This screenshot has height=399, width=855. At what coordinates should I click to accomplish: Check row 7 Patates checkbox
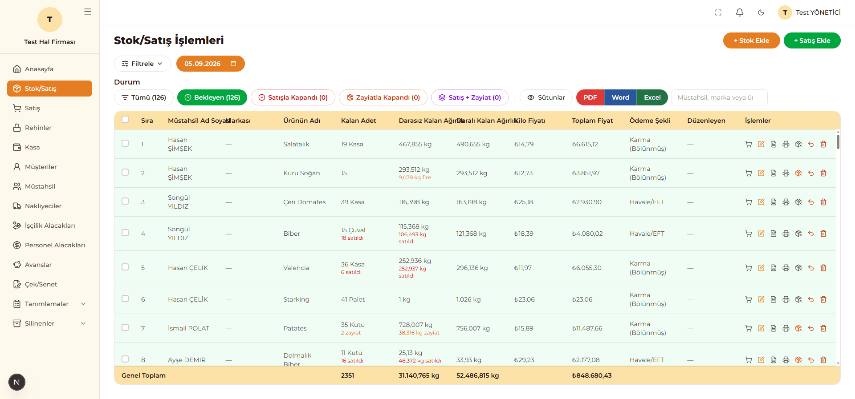pyautogui.click(x=125, y=327)
